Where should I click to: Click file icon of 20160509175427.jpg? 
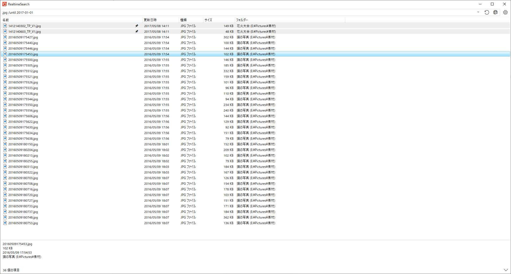(5, 37)
